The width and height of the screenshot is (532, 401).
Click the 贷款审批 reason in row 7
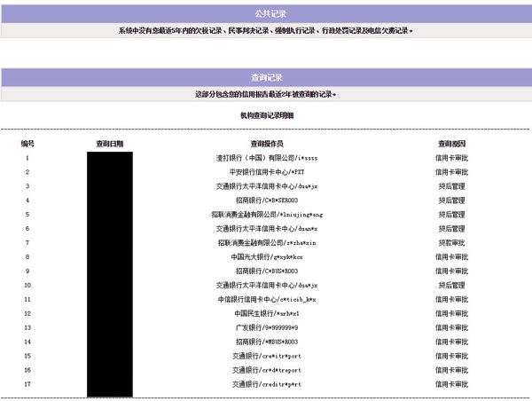[451, 243]
